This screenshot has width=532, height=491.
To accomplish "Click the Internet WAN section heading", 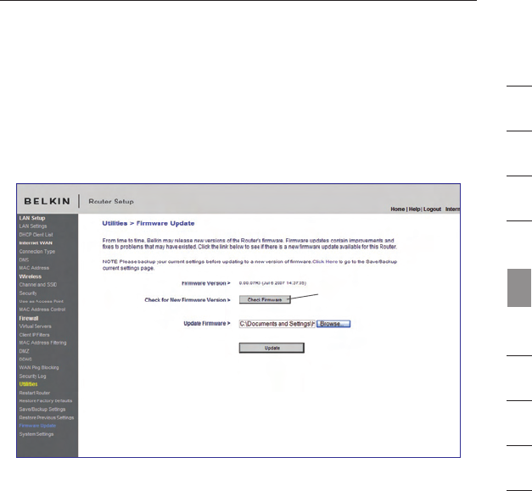I will tap(36, 243).
